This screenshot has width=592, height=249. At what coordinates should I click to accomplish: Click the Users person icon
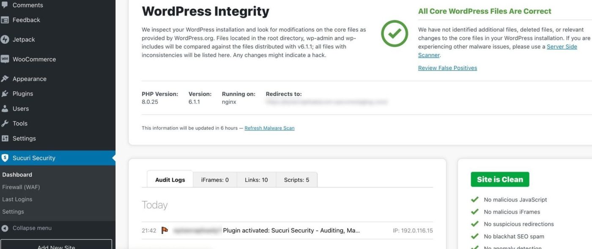[x=5, y=108]
